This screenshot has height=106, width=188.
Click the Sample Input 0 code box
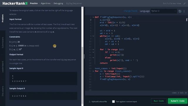[x=43, y=79]
